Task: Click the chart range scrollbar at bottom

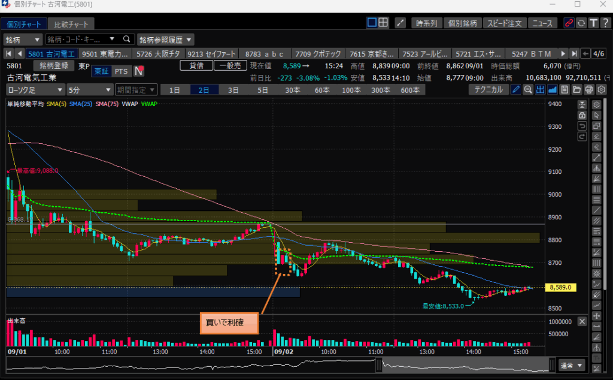Action: 281,364
